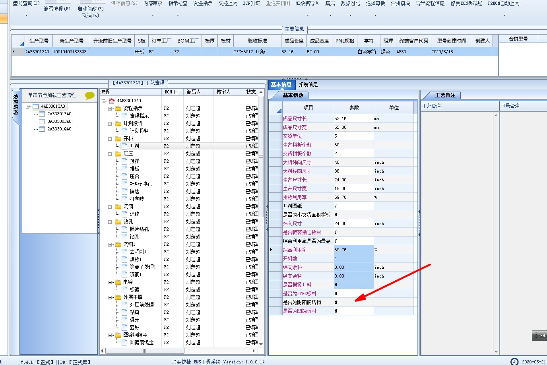Click the 是否为阴阳铜结构 value cell
Viewport: 547px width, 365px height.
353,302
